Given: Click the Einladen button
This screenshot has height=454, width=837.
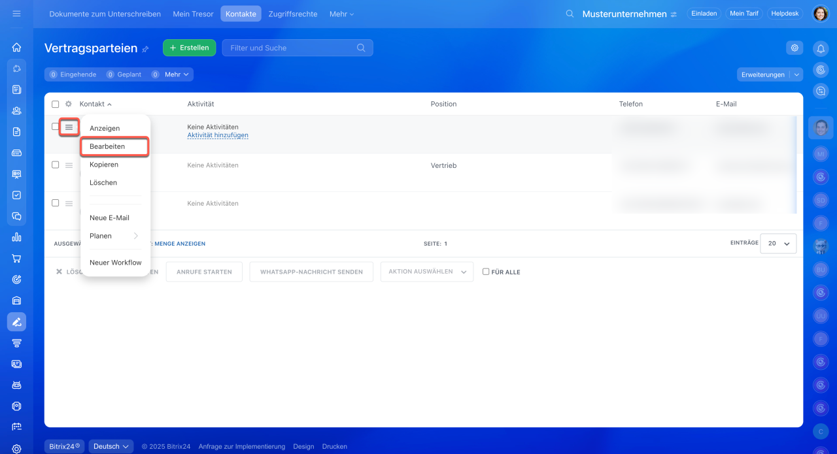Looking at the screenshot, I should (x=704, y=14).
